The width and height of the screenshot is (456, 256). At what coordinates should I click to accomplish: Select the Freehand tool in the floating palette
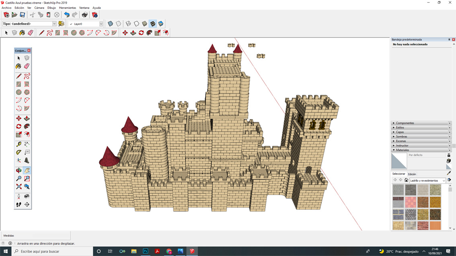click(x=27, y=76)
